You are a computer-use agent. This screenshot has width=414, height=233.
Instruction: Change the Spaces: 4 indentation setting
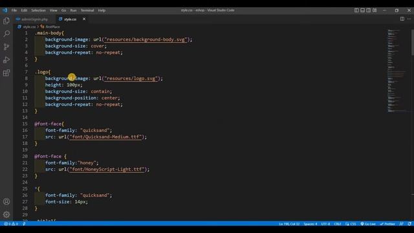(x=310, y=224)
